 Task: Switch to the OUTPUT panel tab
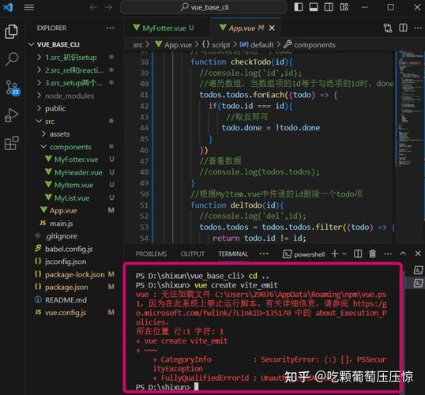[193, 254]
